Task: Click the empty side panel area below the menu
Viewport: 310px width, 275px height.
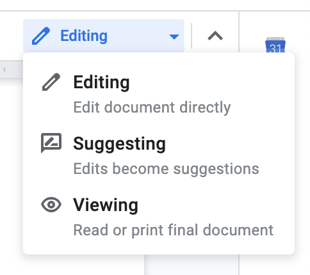Action: pyautogui.click(x=275, y=265)
